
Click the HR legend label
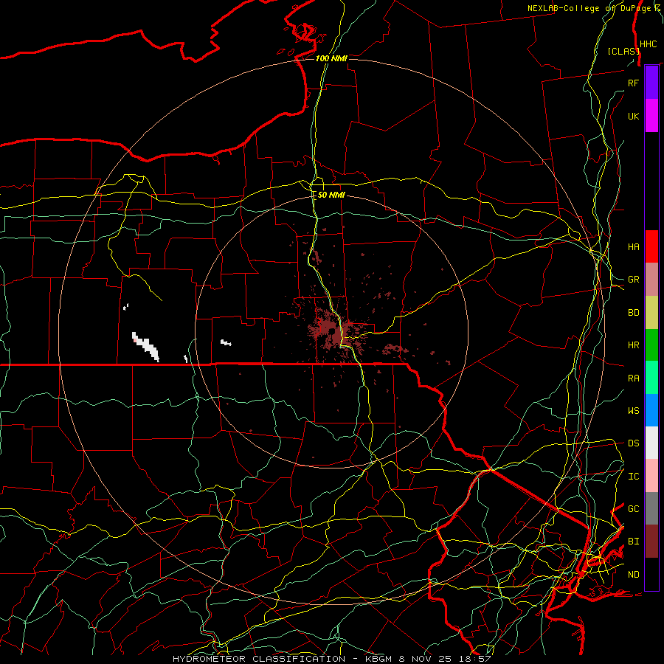coord(633,345)
